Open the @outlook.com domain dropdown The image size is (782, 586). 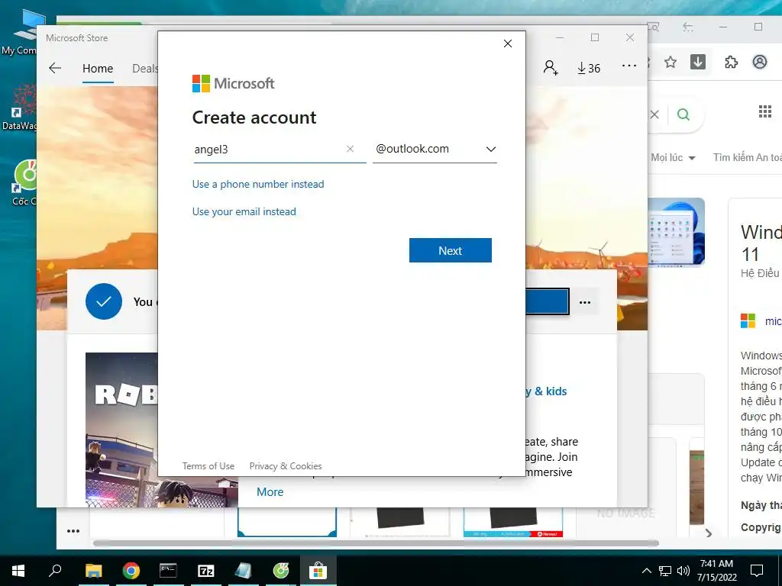coord(435,149)
